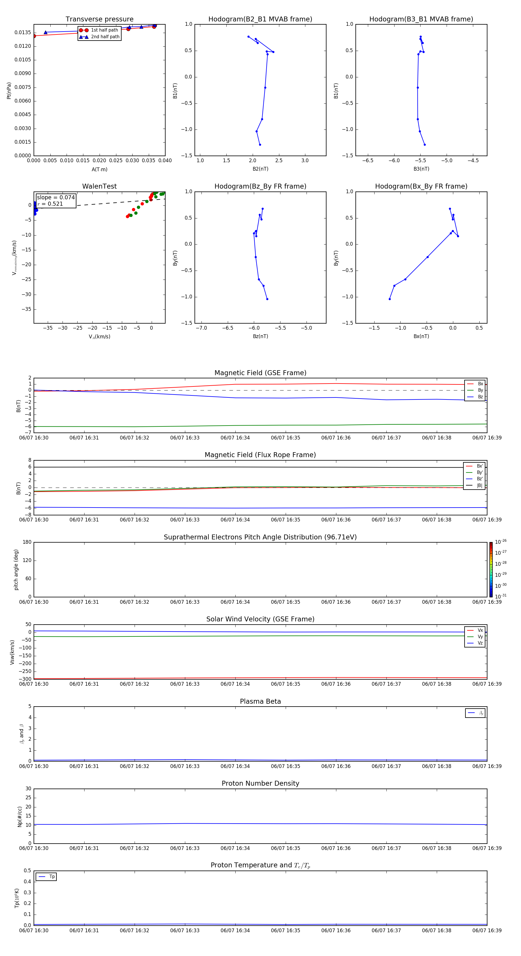Click the By legend entry in GSE magnetic field
The image size is (521, 956).
tap(475, 391)
